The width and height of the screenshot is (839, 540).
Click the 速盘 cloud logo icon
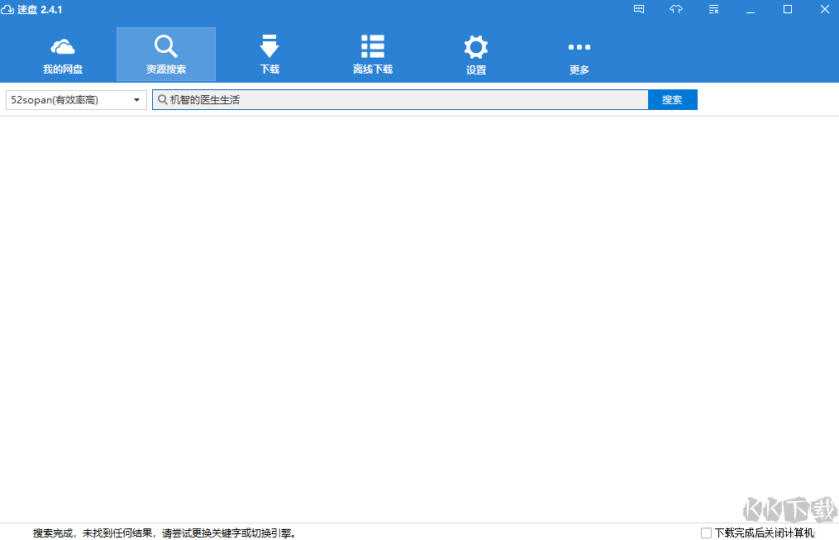click(x=9, y=9)
